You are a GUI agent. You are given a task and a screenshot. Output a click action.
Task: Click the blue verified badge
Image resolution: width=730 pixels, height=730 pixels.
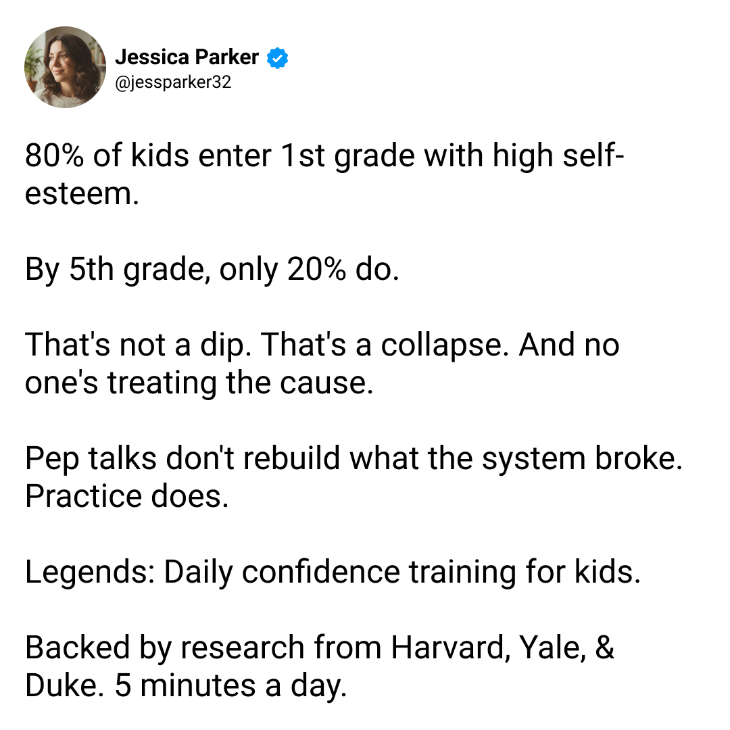click(278, 58)
